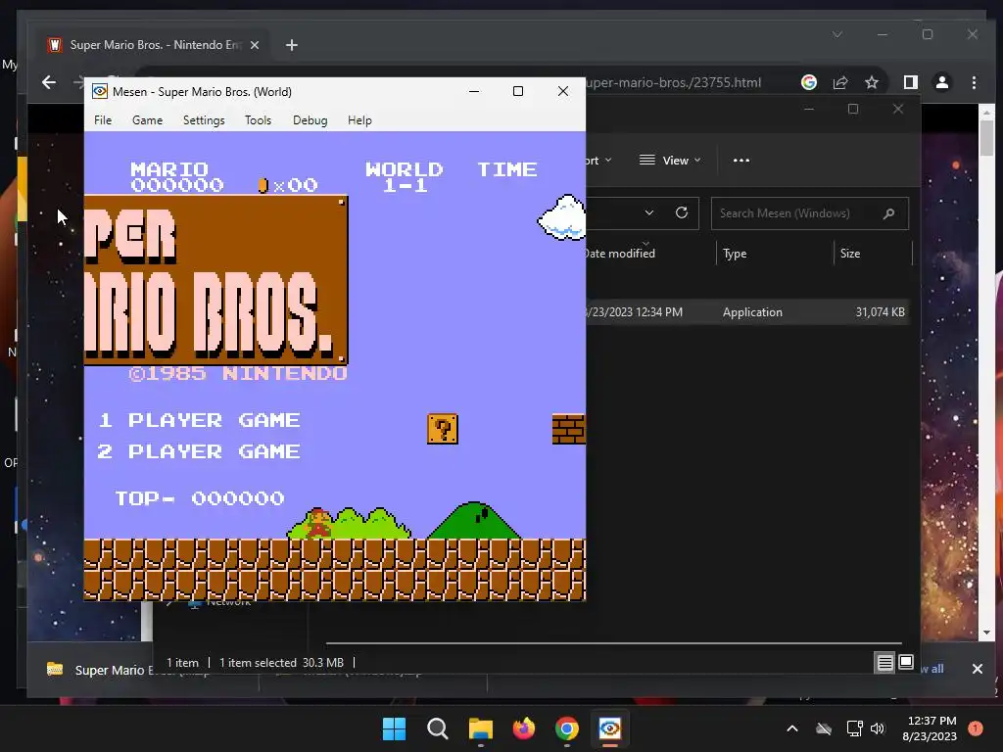Open See more options in File Explorer
This screenshot has height=752, width=1003.
coord(741,161)
